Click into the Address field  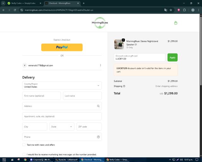click(x=62, y=106)
